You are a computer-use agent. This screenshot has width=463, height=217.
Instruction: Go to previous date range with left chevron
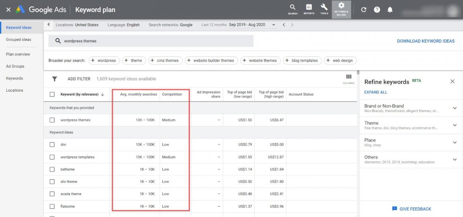pyautogui.click(x=284, y=25)
